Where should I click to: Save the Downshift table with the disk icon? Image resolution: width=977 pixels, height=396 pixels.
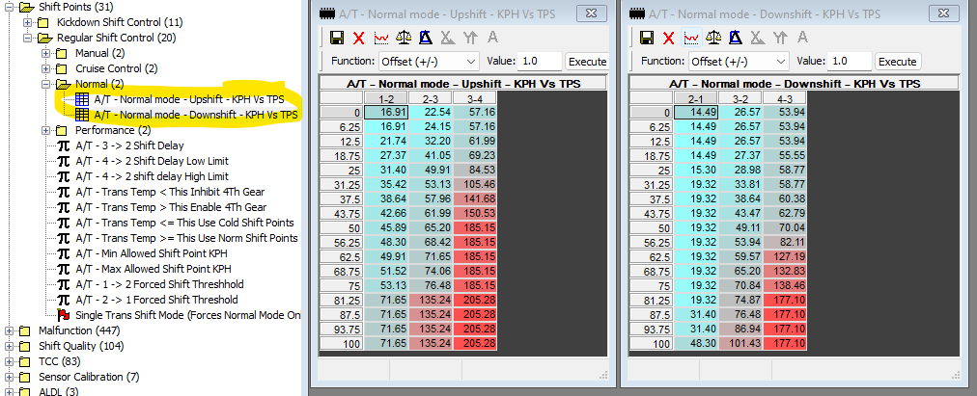point(648,39)
